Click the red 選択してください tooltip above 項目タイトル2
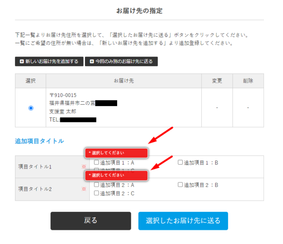Image resolution: width=283 pixels, height=244 pixels. click(116, 175)
